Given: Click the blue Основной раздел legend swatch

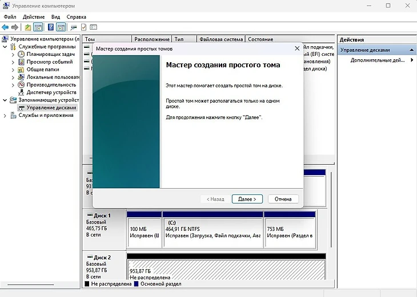Looking at the screenshot, I should [x=136, y=284].
